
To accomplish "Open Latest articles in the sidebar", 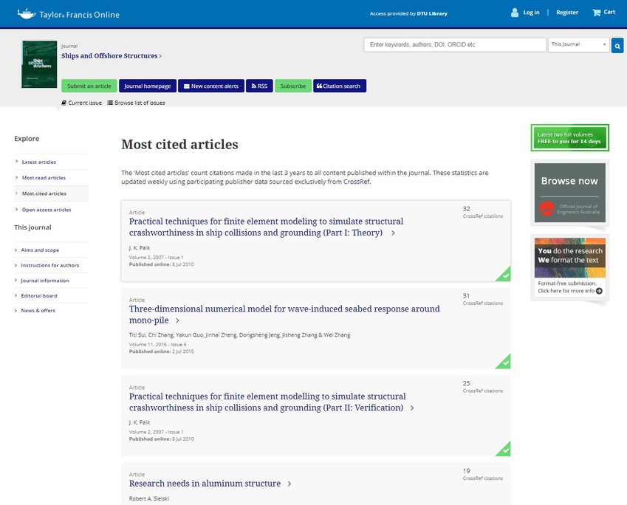I will [x=38, y=162].
